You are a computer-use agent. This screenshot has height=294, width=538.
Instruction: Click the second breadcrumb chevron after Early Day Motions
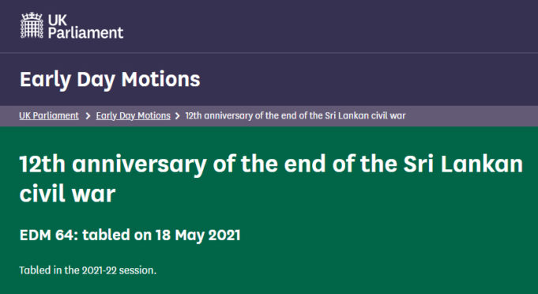[x=178, y=116]
